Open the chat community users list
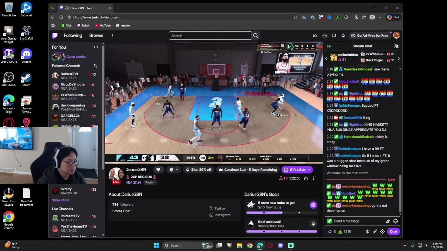The image size is (447, 251). pos(396,46)
